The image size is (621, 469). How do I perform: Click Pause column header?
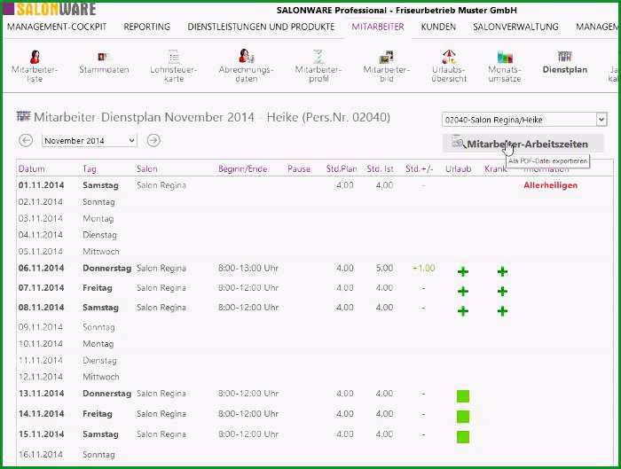(x=299, y=169)
